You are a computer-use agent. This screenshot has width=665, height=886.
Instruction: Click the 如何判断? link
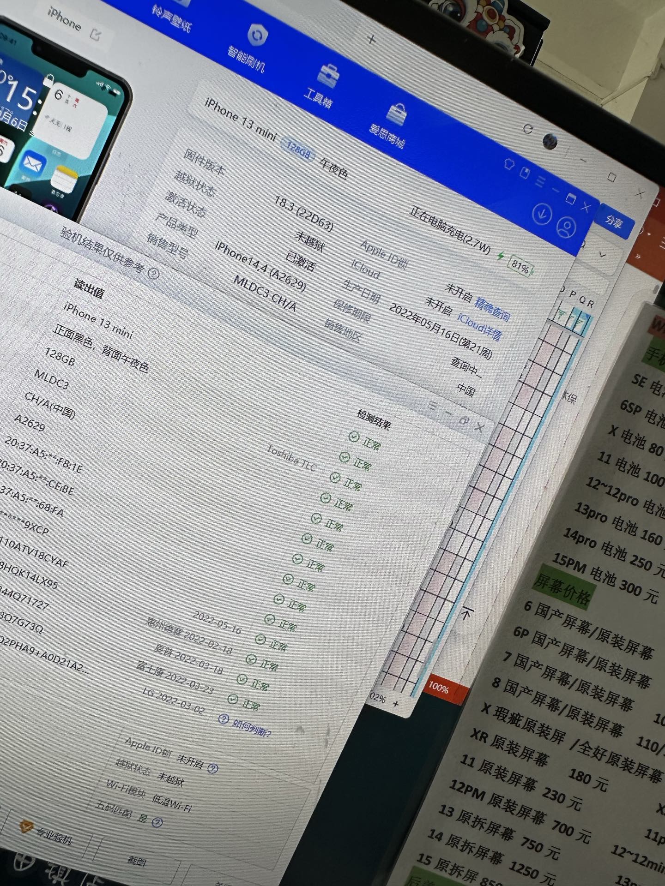click(x=252, y=728)
